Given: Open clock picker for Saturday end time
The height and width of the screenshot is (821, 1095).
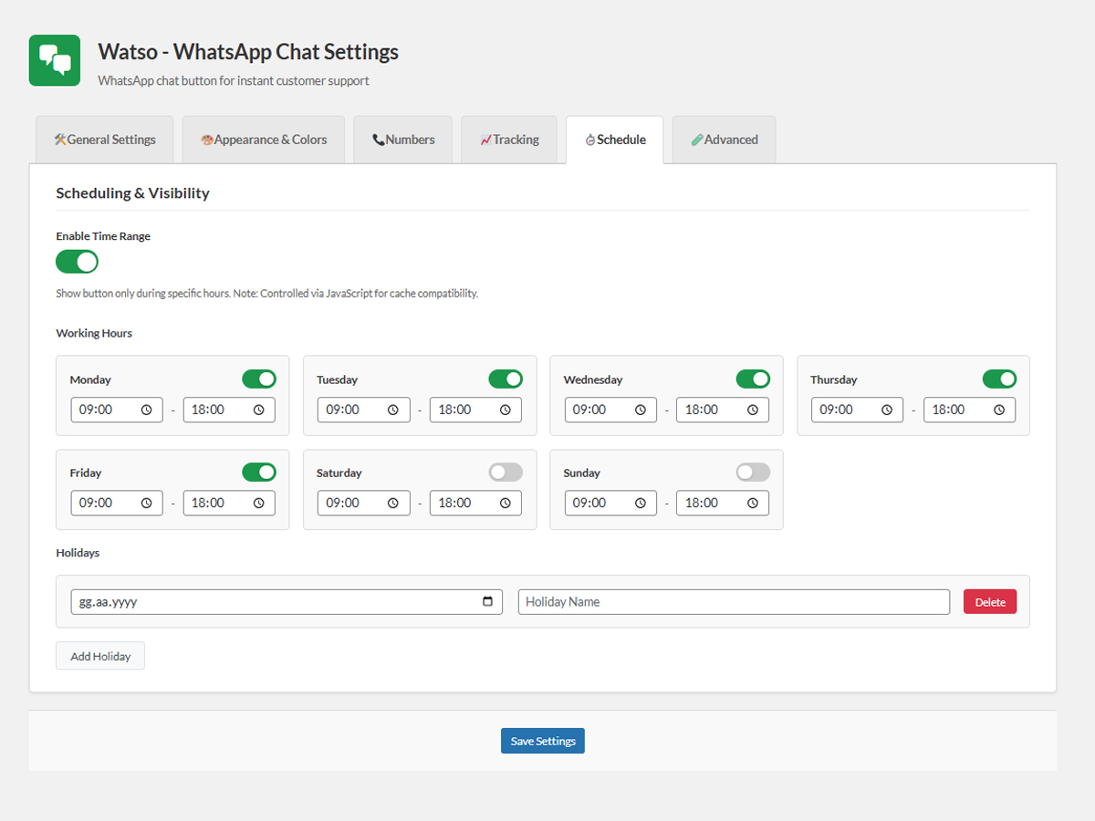Looking at the screenshot, I should [x=506, y=504].
